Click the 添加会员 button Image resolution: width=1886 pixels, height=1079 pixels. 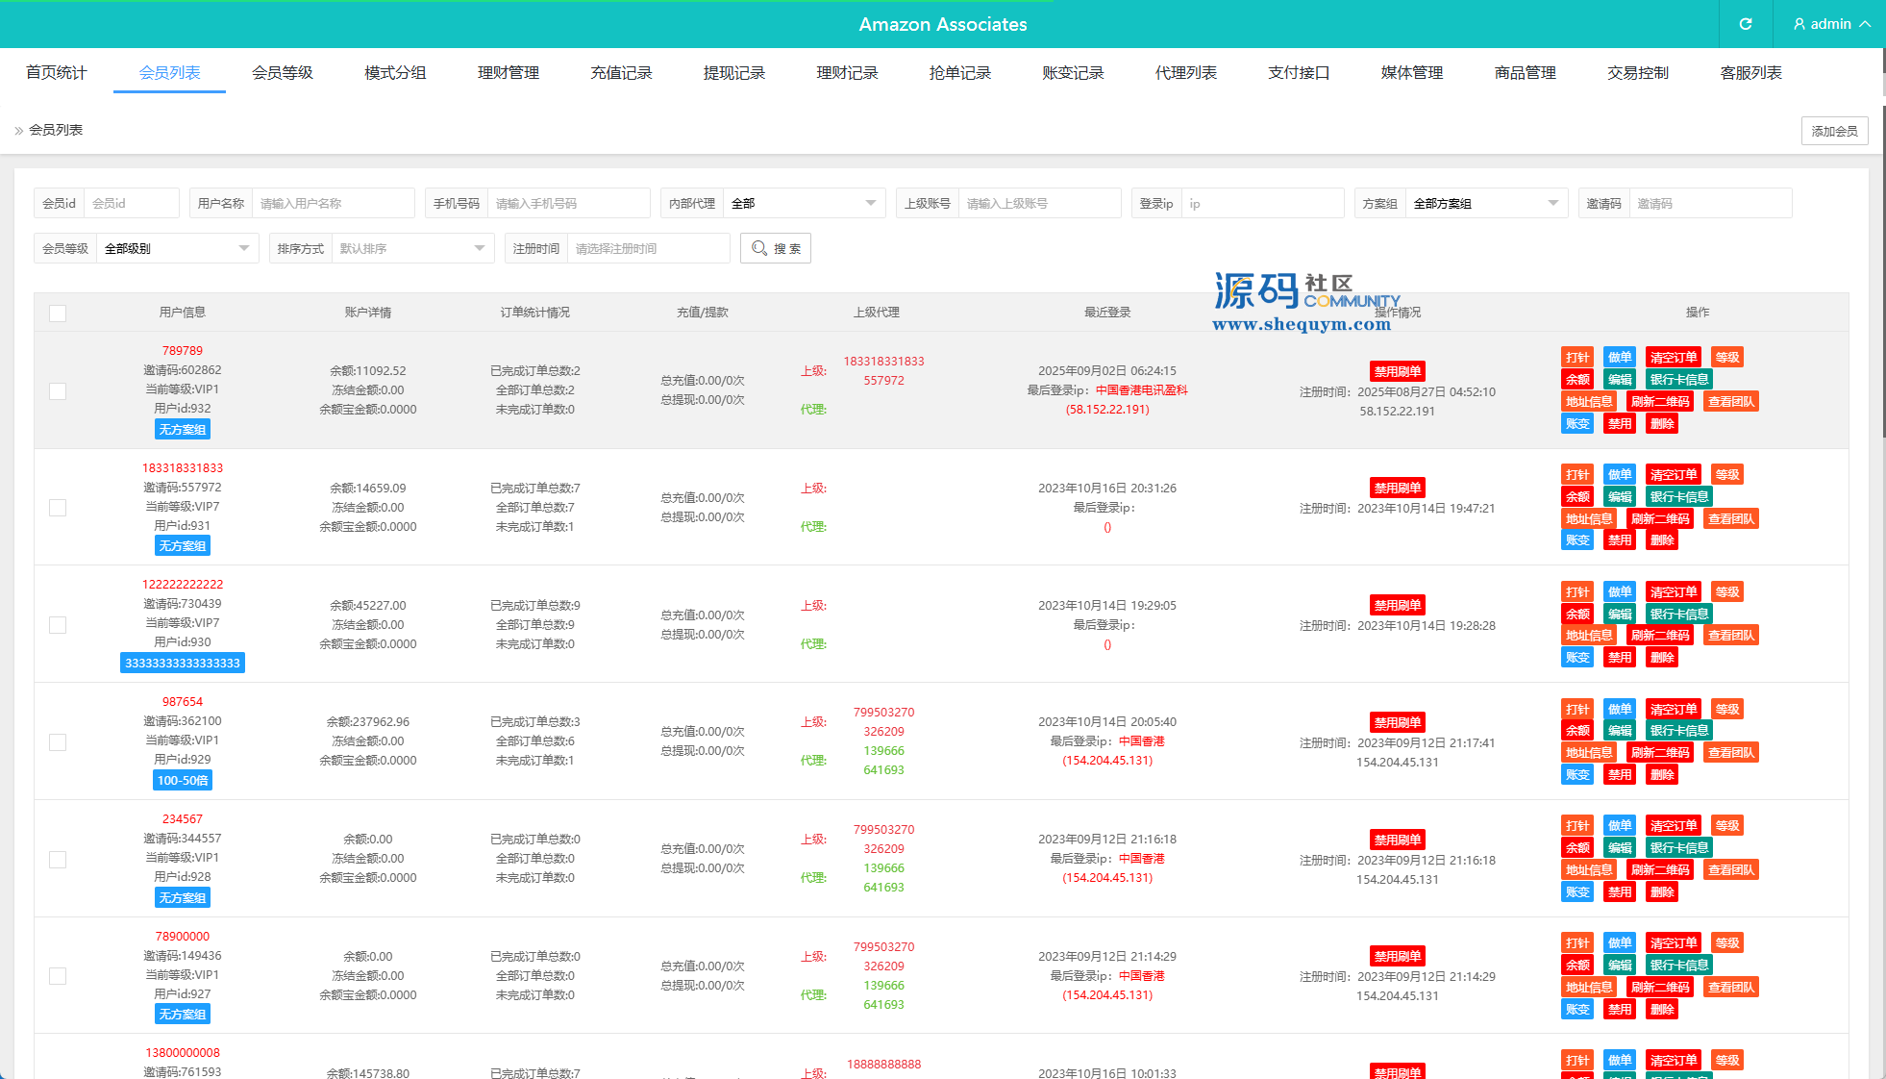click(1834, 131)
